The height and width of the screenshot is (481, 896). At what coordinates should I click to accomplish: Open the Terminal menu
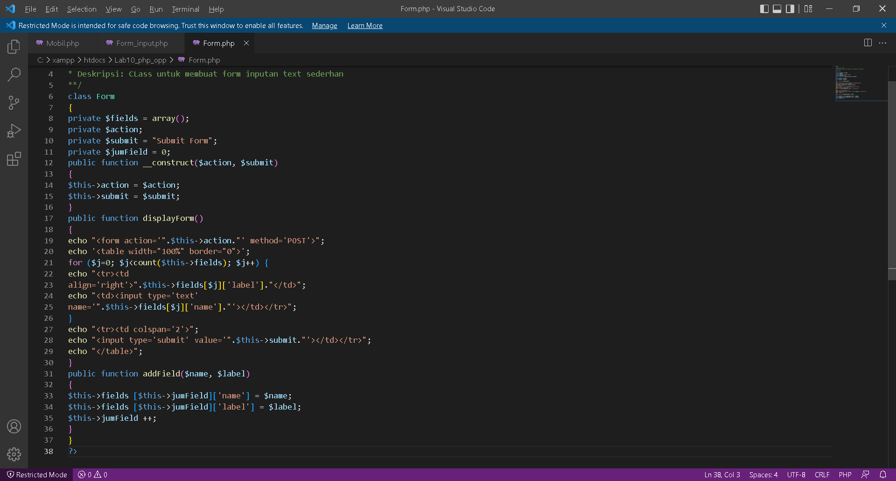click(x=185, y=9)
